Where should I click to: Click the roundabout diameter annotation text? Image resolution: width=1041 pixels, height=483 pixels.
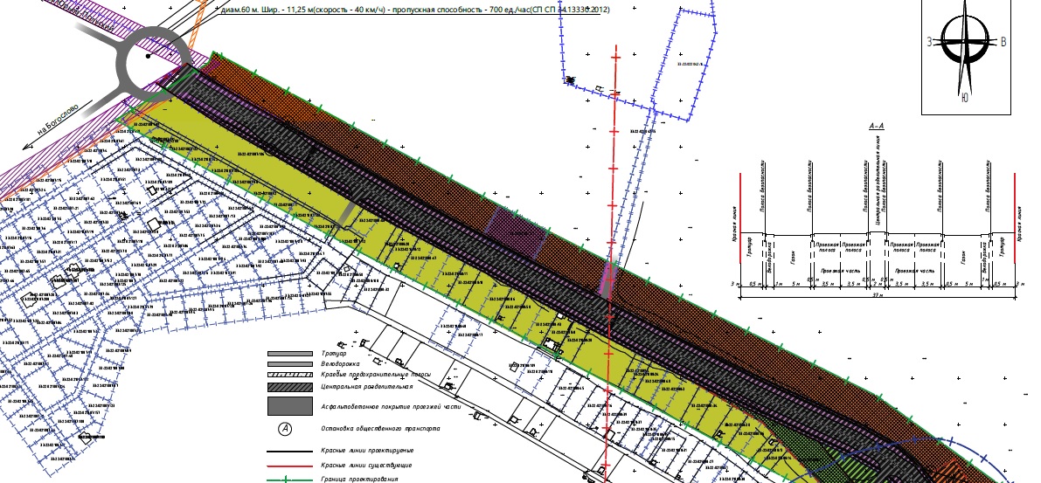(415, 10)
